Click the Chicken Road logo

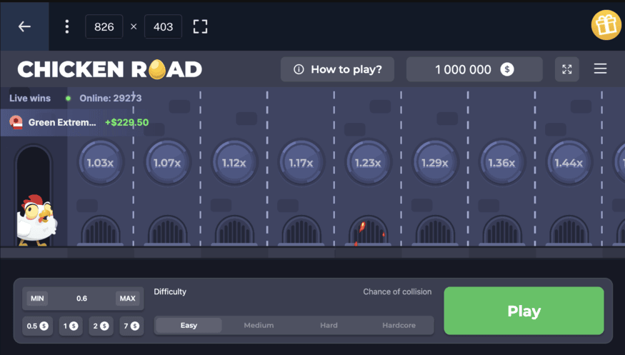point(109,69)
